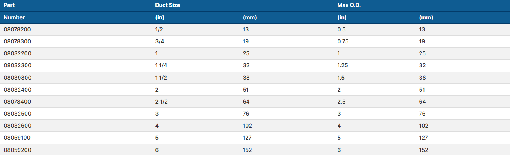The width and height of the screenshot is (510, 155).
Task: Click the 1.25 max O.D. value
Action: 343,65
